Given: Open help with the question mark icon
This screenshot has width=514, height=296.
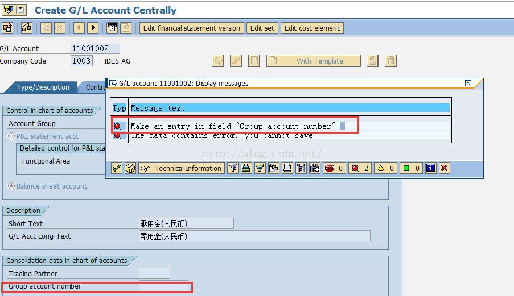Looking at the screenshot, I should click(x=130, y=168).
